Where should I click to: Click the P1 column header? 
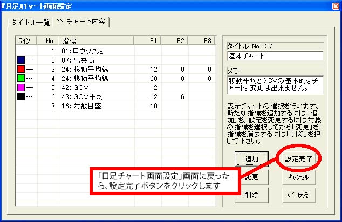click(x=147, y=41)
